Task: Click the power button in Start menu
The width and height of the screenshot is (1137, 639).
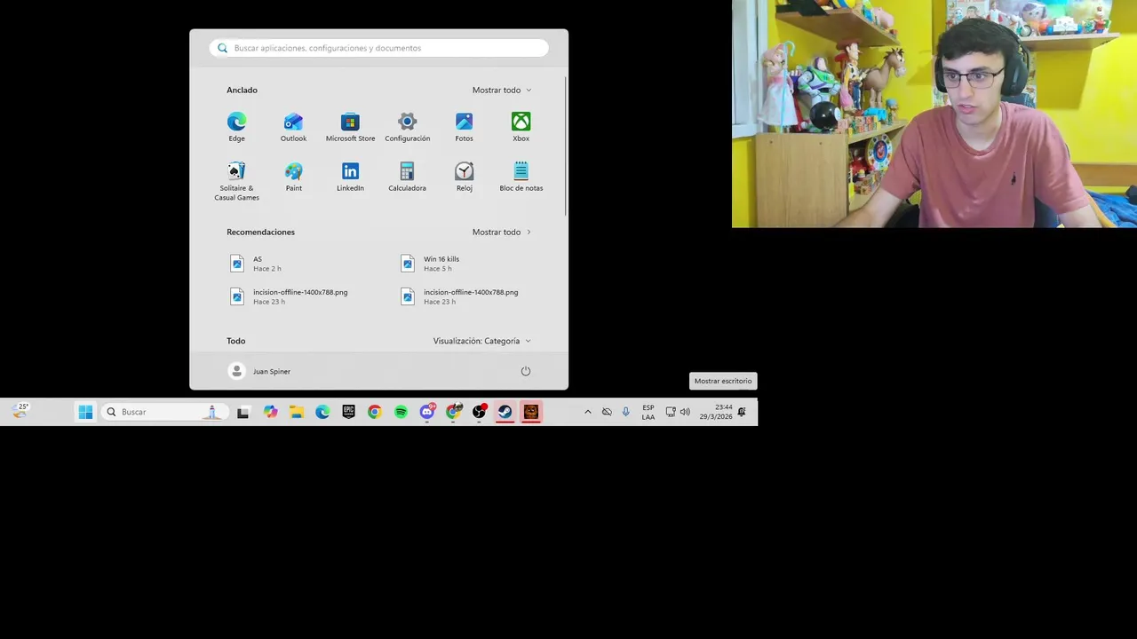Action: (525, 371)
